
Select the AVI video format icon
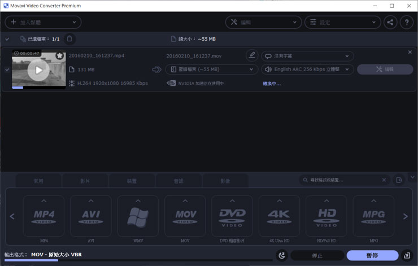(x=91, y=217)
